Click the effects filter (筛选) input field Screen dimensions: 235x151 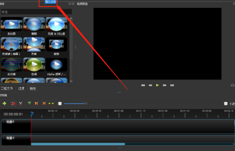(36, 12)
